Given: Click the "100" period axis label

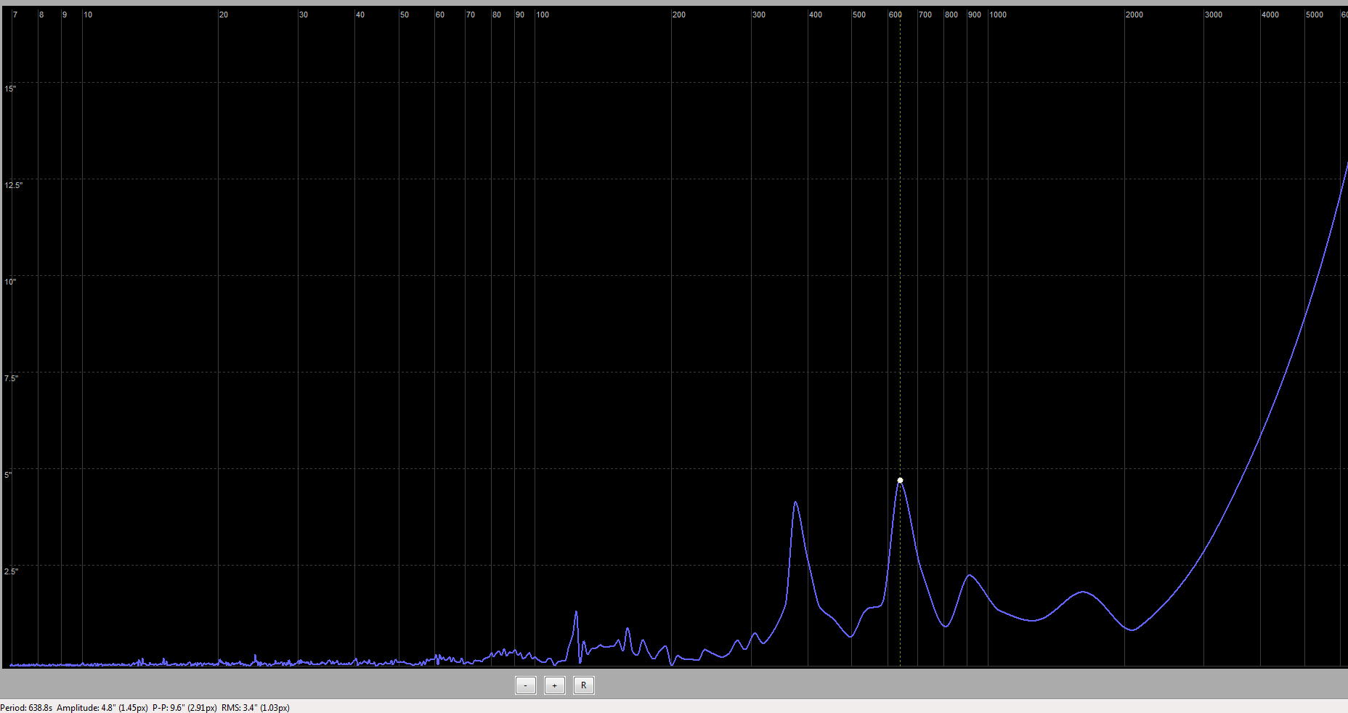Looking at the screenshot, I should click(x=543, y=15).
